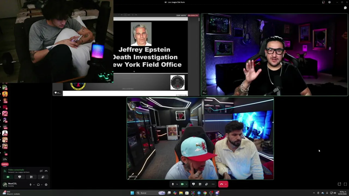The image size is (349, 196).
Task: Open dropdown arrow beside red hang-up button
Action: [226, 184]
